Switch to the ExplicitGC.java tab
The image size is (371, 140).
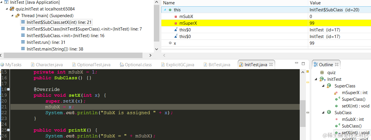click(178, 65)
